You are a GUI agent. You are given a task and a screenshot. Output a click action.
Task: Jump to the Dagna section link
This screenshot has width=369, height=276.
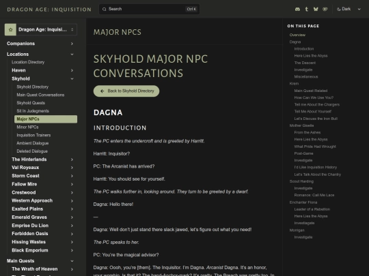click(295, 42)
